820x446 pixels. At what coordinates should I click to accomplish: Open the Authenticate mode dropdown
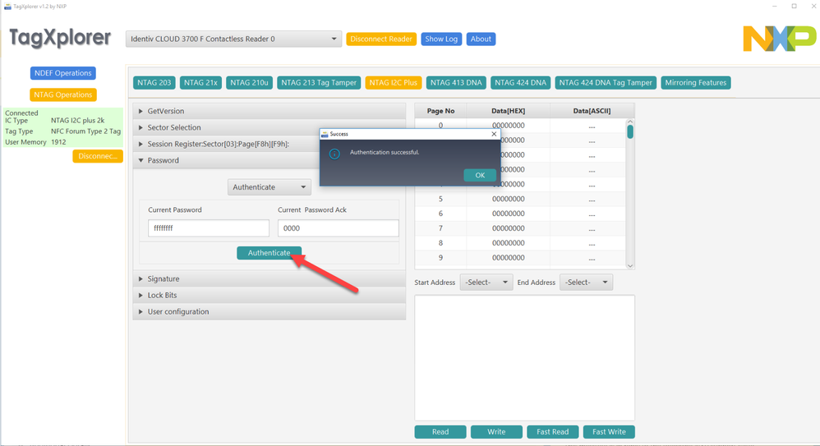coord(269,187)
